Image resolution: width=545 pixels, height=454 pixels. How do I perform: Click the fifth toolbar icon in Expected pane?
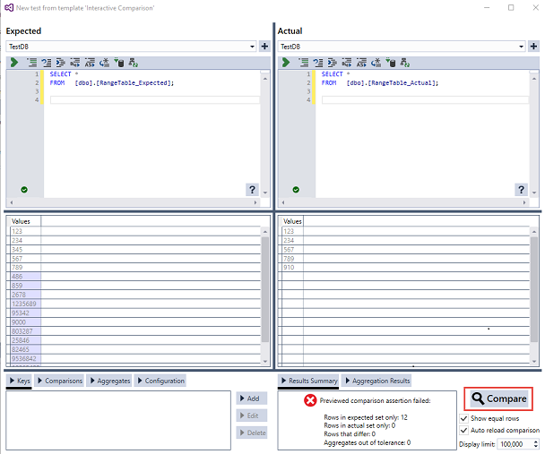pyautogui.click(x=74, y=63)
